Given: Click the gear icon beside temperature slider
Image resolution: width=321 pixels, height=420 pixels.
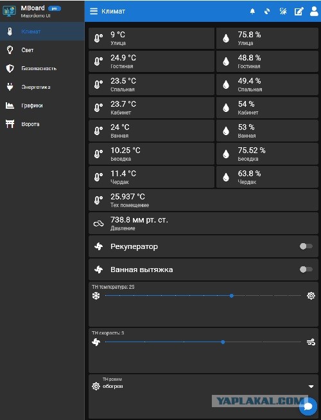Looking at the screenshot, I should pos(311,296).
